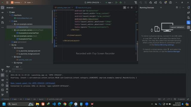Stop the running app process
The width and height of the screenshot is (191, 107).
10,71
